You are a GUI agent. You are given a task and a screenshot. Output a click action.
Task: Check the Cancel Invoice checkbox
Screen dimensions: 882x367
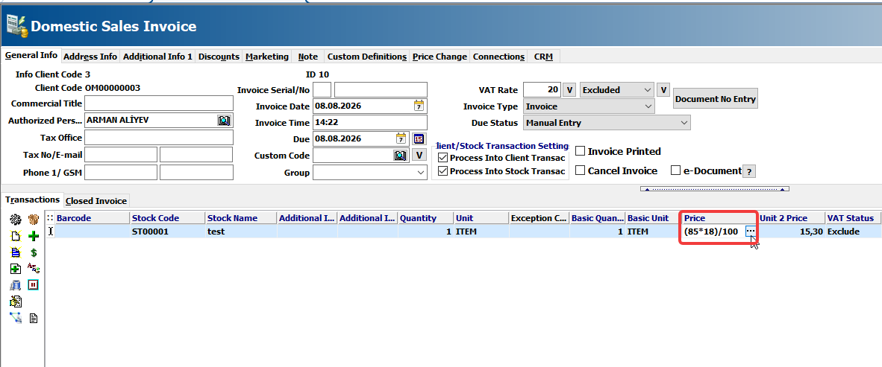tap(580, 170)
